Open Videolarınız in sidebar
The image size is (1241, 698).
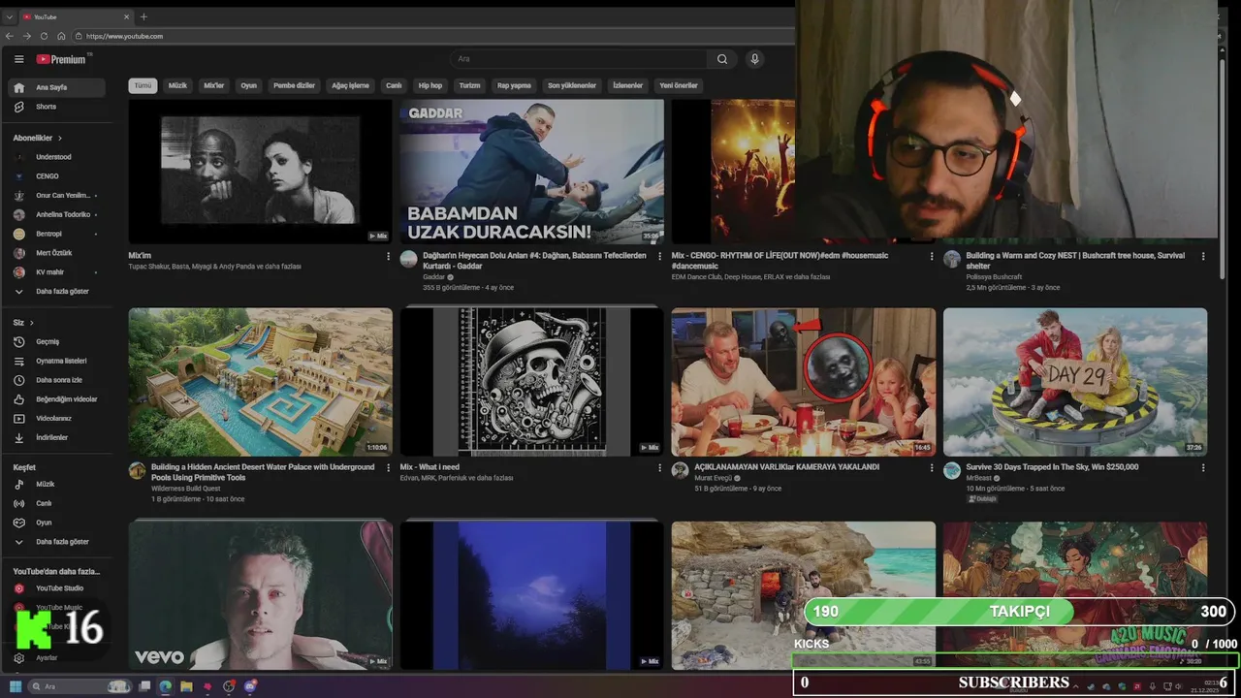pos(58,418)
